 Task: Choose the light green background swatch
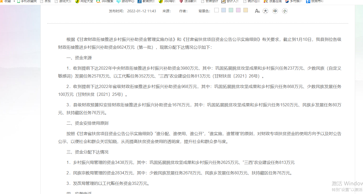coord(231,10)
